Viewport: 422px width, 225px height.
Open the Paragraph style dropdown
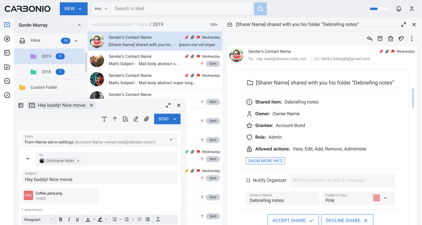[38, 219]
